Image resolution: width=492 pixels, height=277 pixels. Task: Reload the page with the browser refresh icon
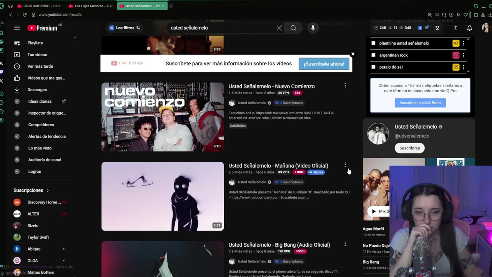25,15
